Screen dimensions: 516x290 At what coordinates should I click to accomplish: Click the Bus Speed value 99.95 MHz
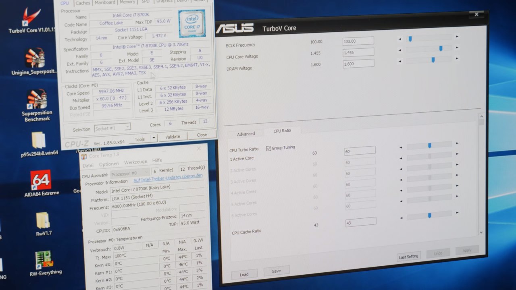point(112,106)
